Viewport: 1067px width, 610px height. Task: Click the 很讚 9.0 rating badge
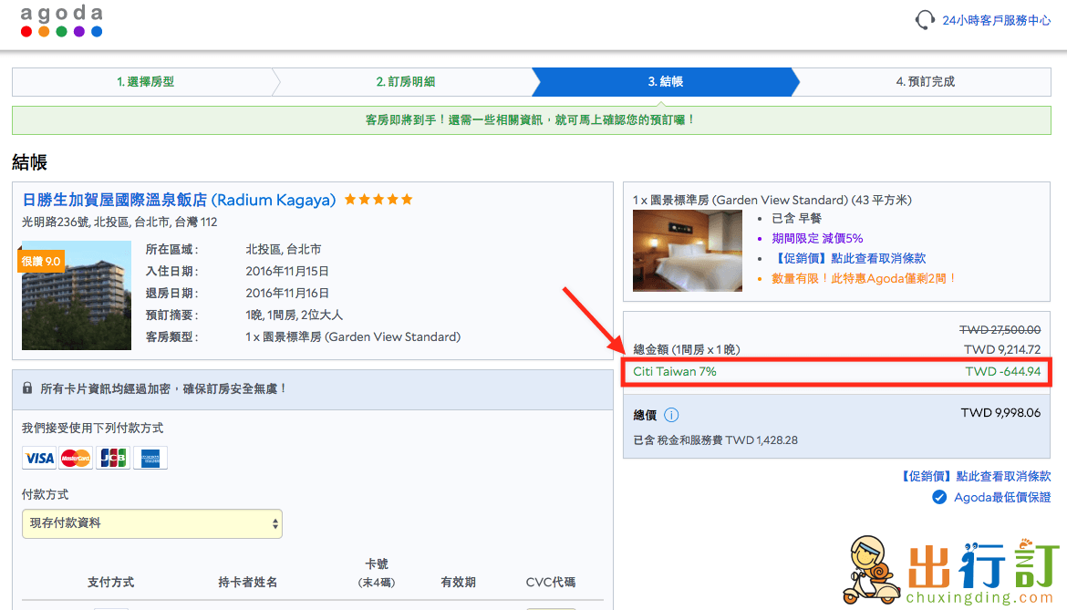41,261
